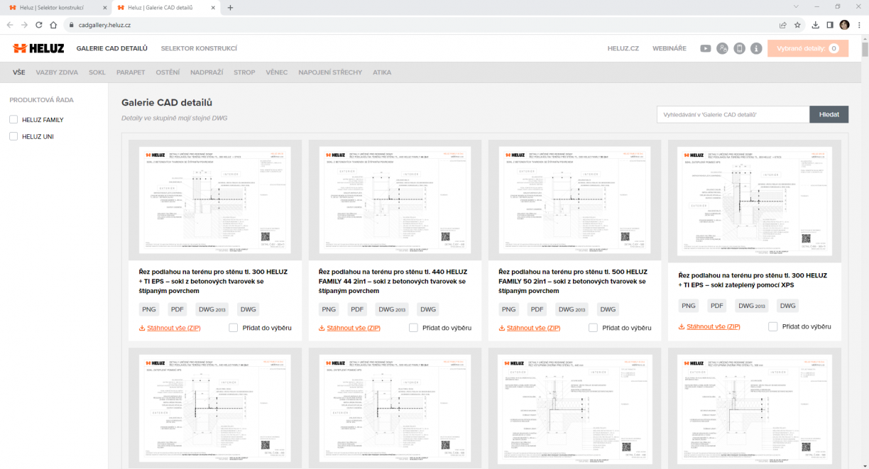The width and height of the screenshot is (869, 469).
Task: Open GALERIE CAD DETAILŮ in top menu
Action: pos(112,48)
